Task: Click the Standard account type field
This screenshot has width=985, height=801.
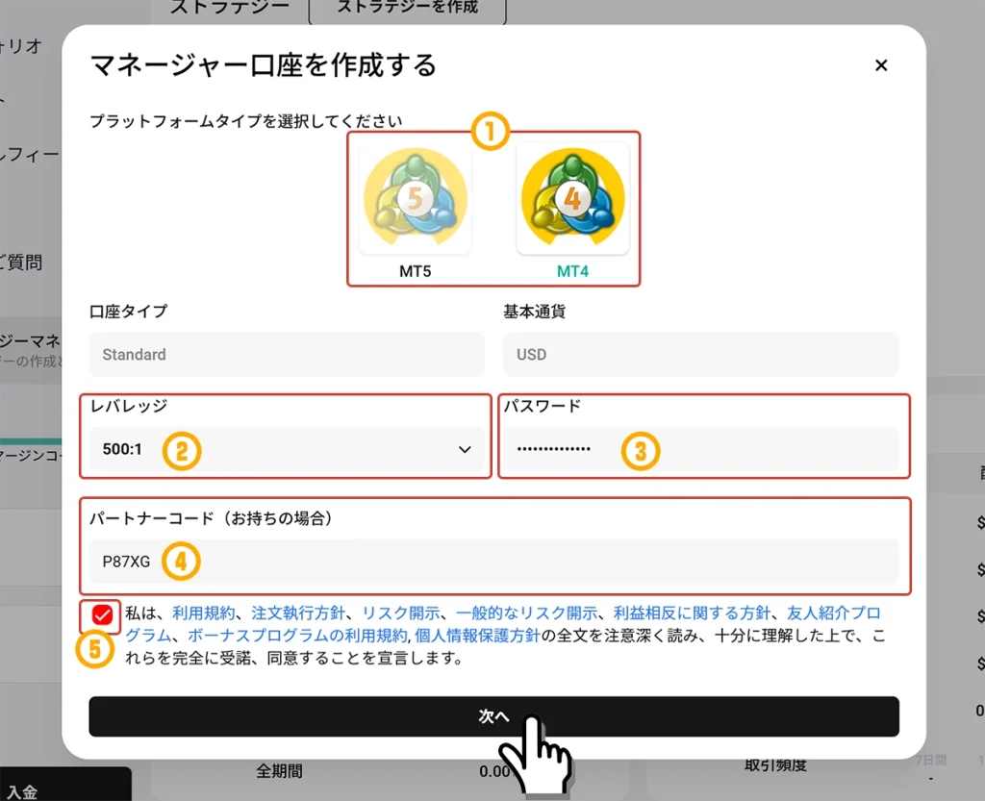Action: (287, 355)
